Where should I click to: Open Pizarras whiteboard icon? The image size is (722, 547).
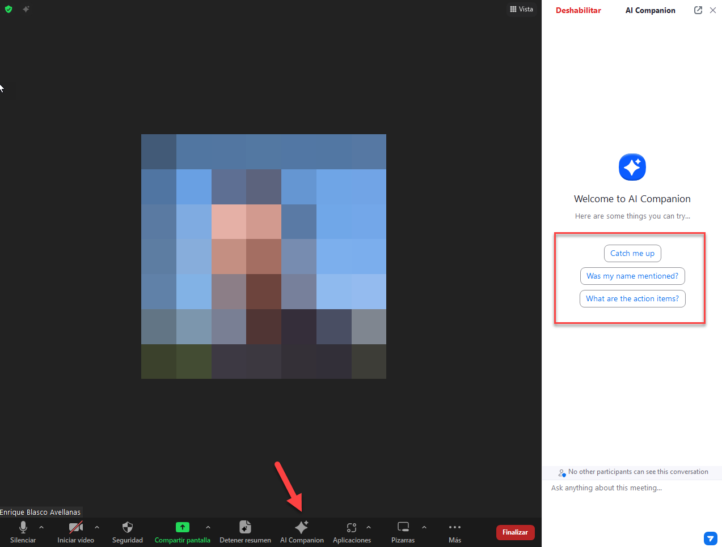[403, 528]
